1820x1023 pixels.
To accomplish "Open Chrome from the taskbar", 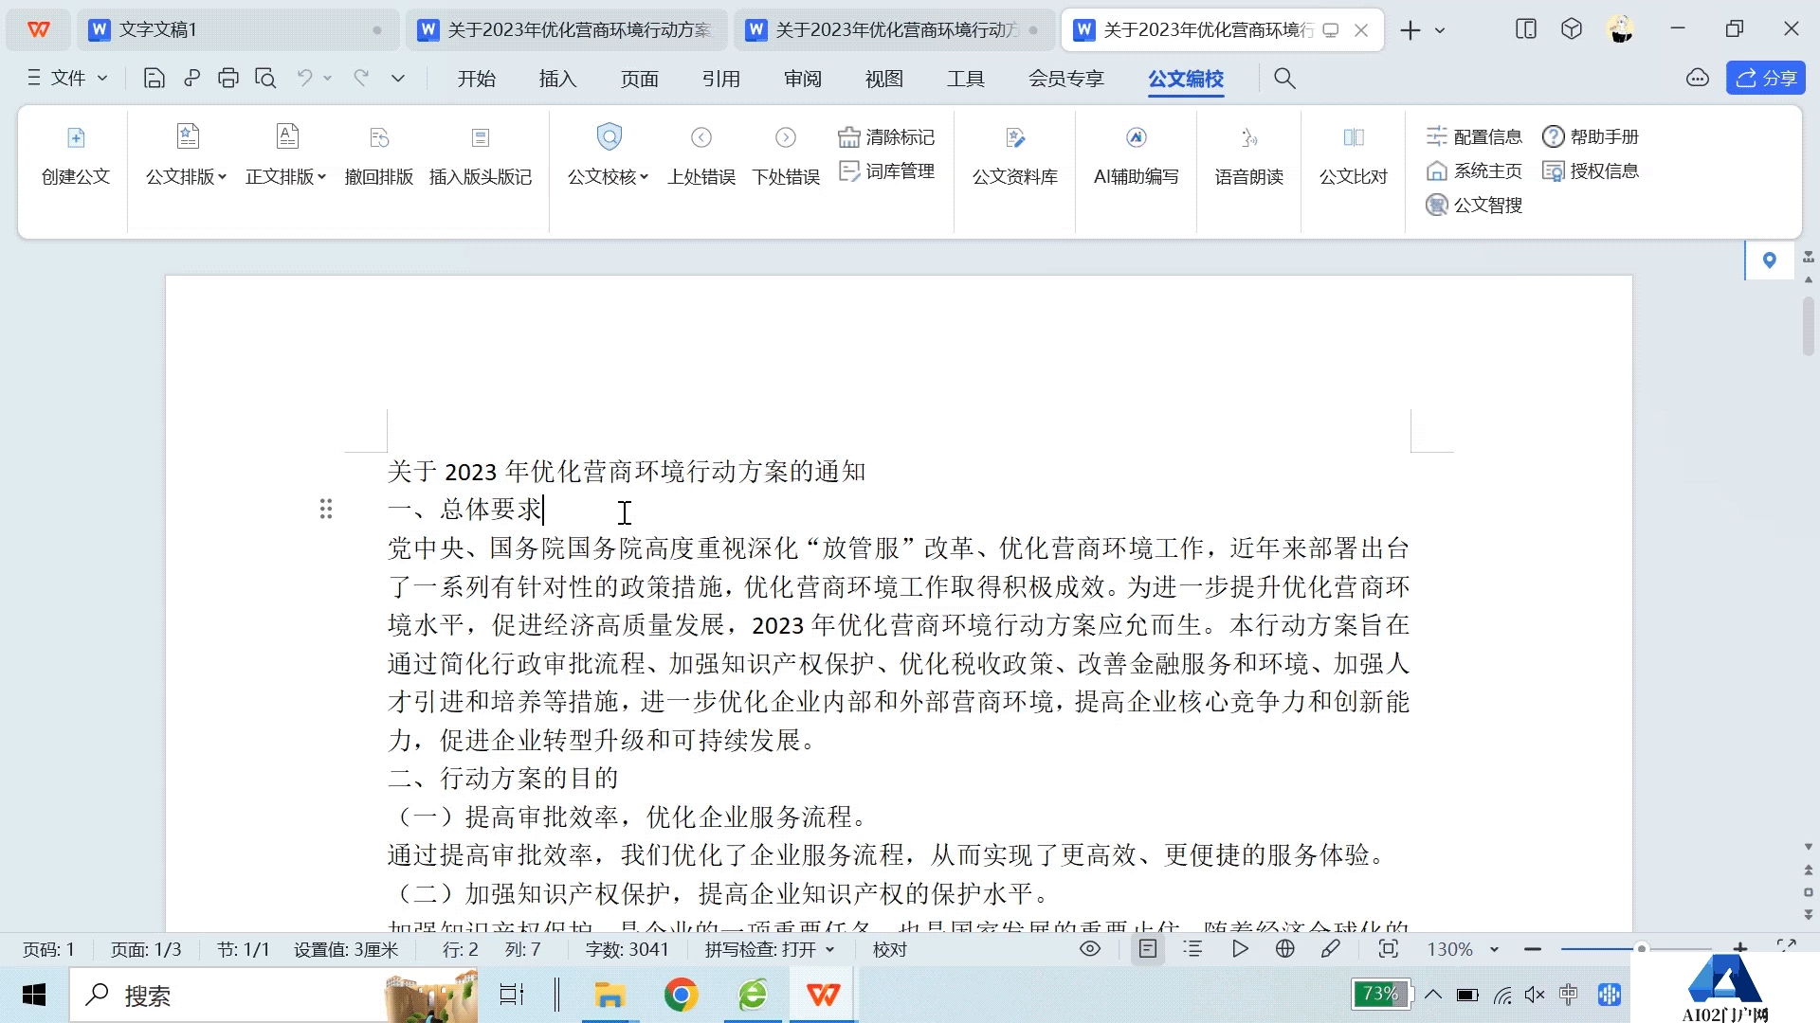I will tap(681, 996).
